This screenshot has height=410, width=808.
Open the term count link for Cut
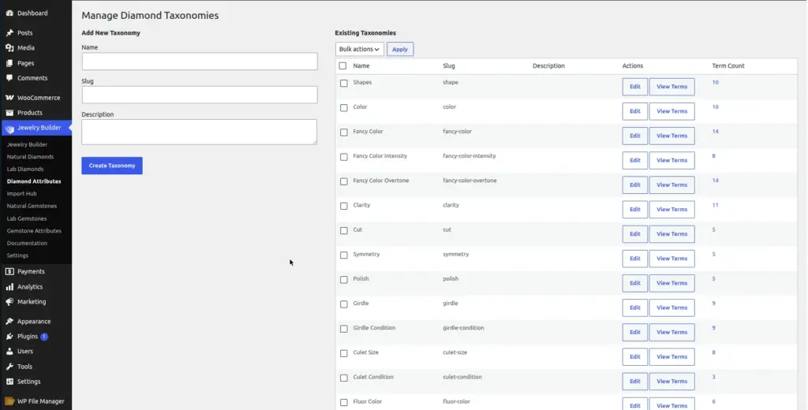click(x=713, y=229)
